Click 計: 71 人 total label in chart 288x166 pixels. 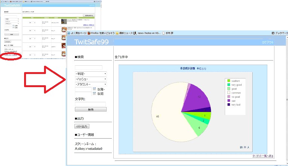[244, 147]
